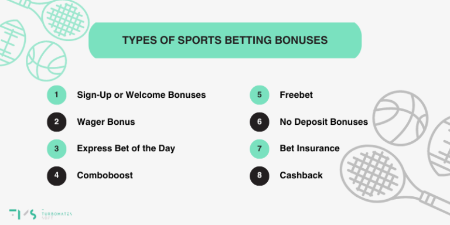This screenshot has height=225, width=450.
Task: Select Express Bet of the Day text
Action: (126, 149)
